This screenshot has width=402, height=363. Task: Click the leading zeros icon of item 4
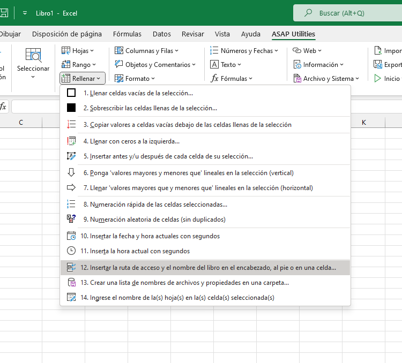(x=71, y=141)
